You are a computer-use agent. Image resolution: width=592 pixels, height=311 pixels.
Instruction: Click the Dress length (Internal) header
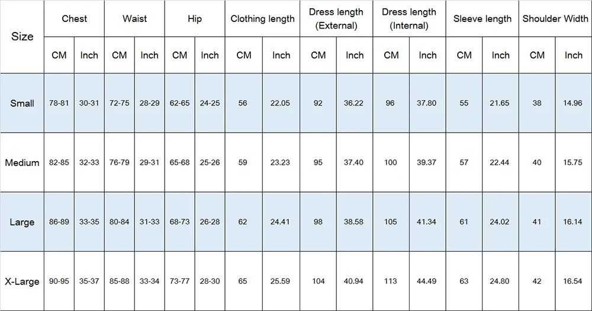coord(409,18)
